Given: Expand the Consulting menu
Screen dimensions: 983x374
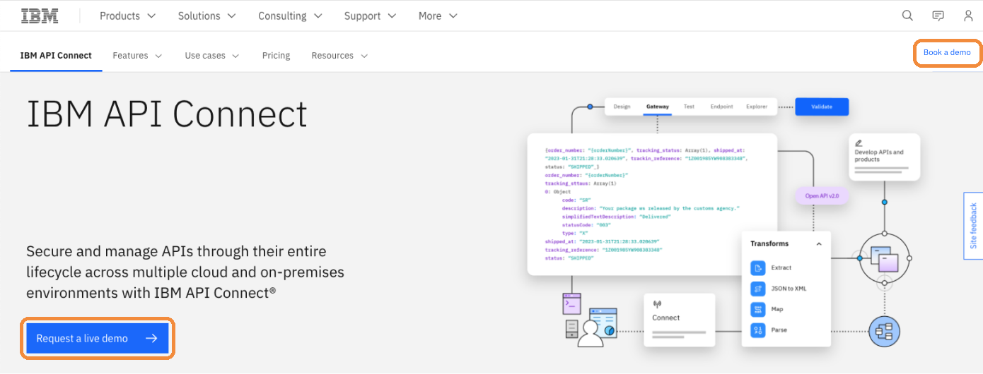Looking at the screenshot, I should 290,16.
